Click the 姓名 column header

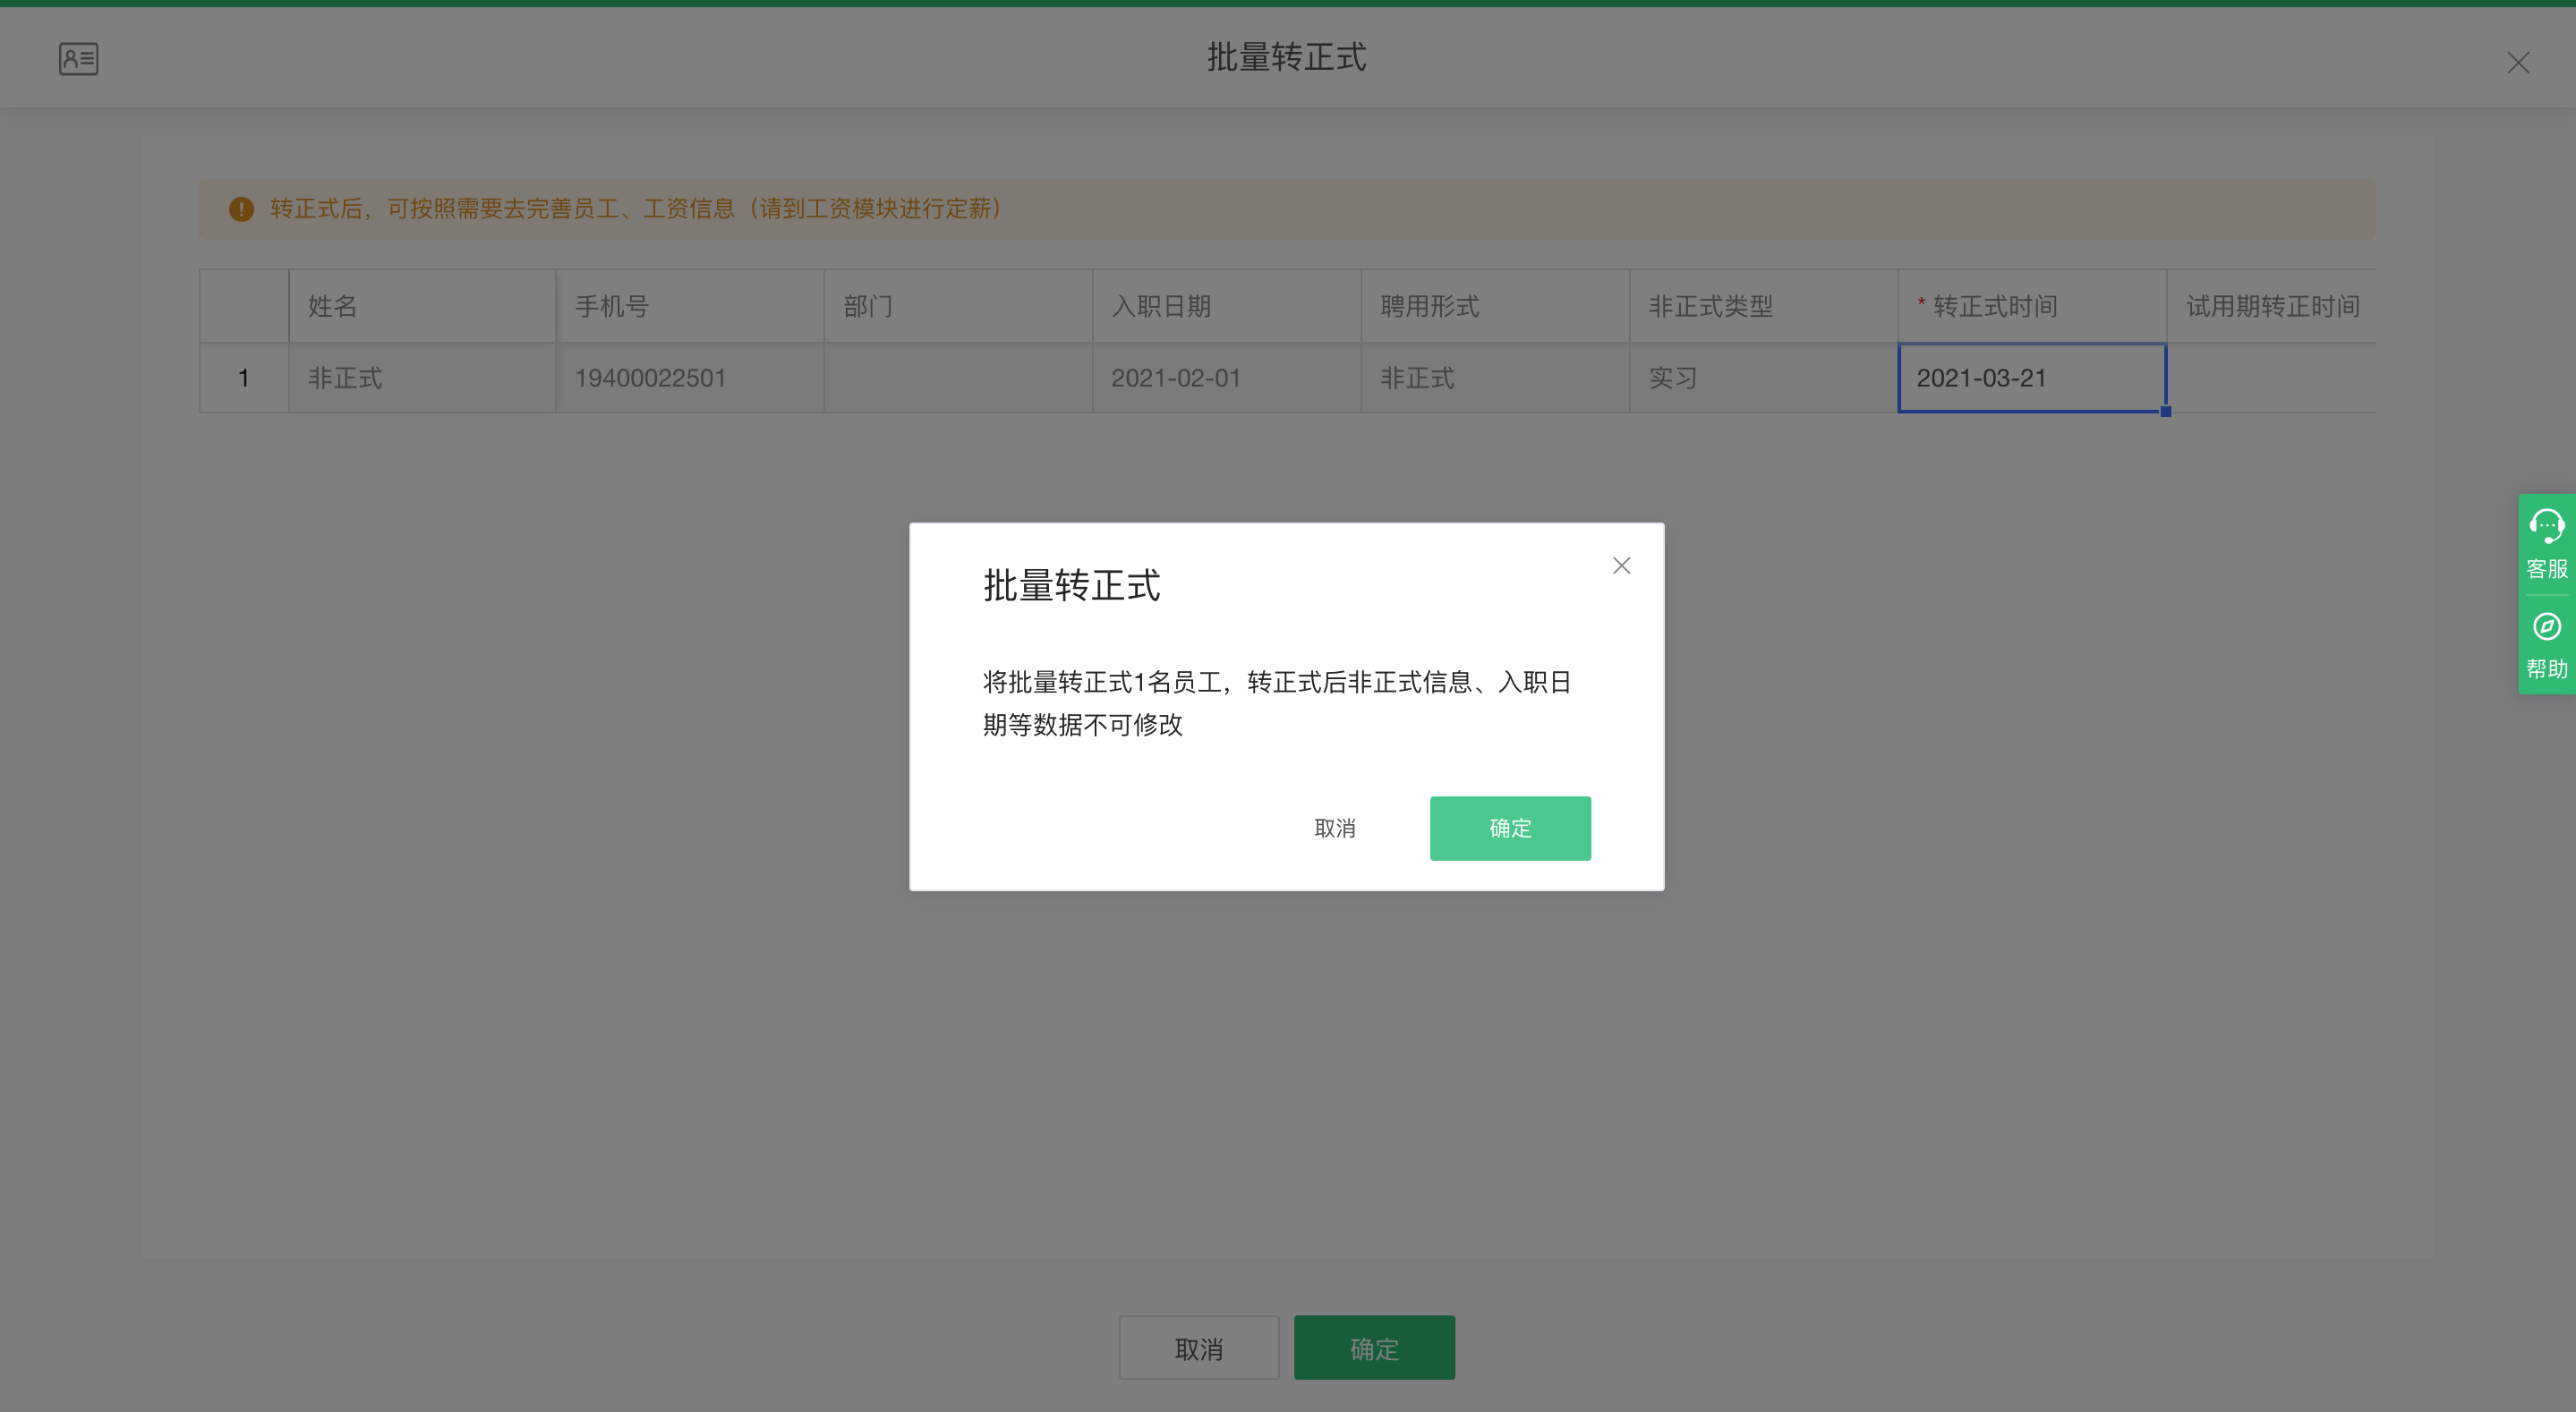pos(422,306)
